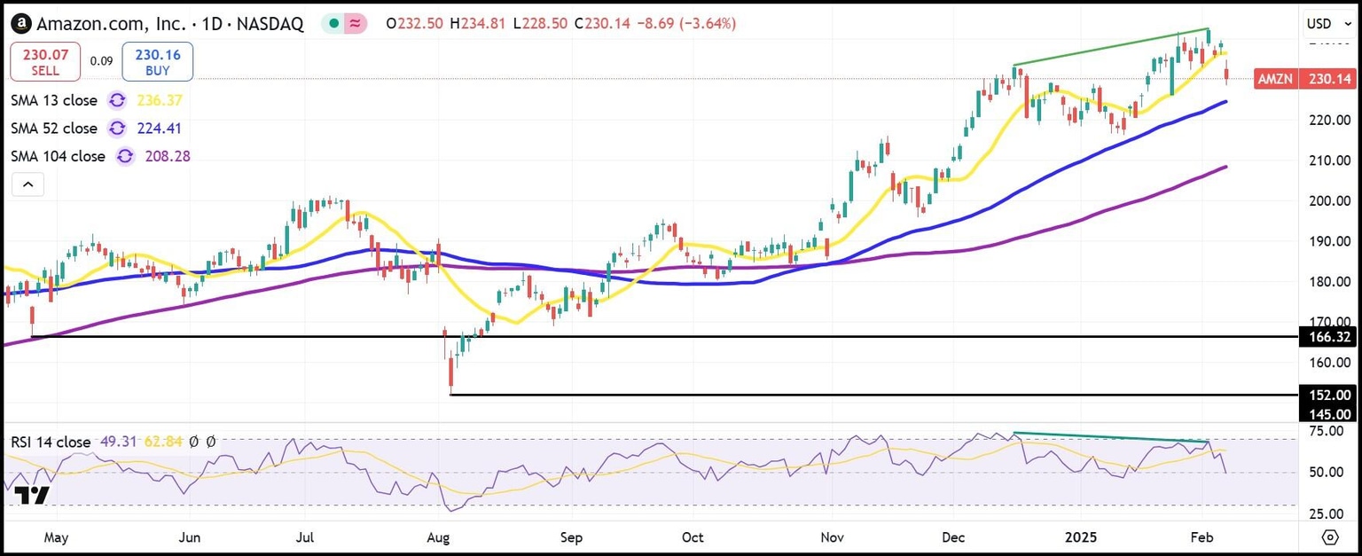Click the refresh icon next to SMA 52 close
Viewport: 1362px width, 556px height.
pyautogui.click(x=117, y=129)
